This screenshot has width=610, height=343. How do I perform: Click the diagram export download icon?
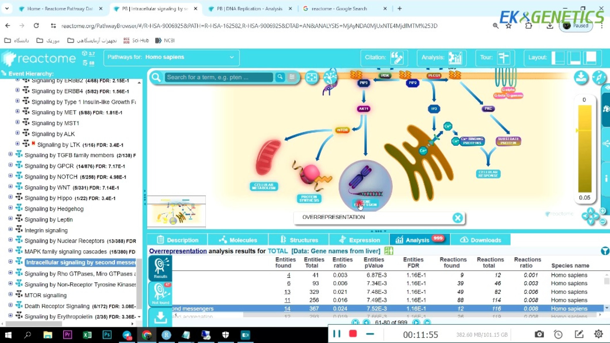[x=581, y=77]
